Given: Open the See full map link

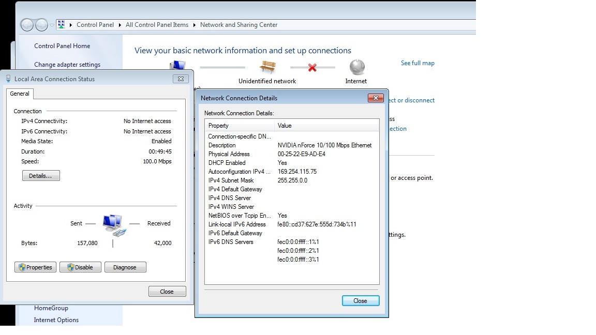Looking at the screenshot, I should (x=418, y=63).
